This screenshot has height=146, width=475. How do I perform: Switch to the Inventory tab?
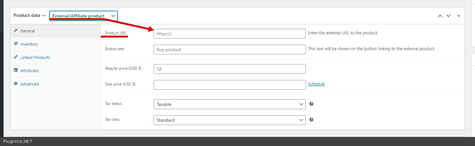(x=29, y=44)
